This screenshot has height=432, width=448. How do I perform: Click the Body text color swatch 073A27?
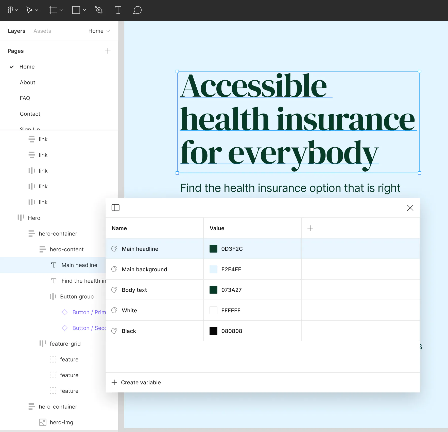point(213,290)
